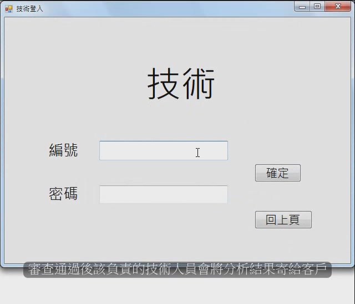
Task: Select the 密碼 label text
Action: pyautogui.click(x=63, y=194)
